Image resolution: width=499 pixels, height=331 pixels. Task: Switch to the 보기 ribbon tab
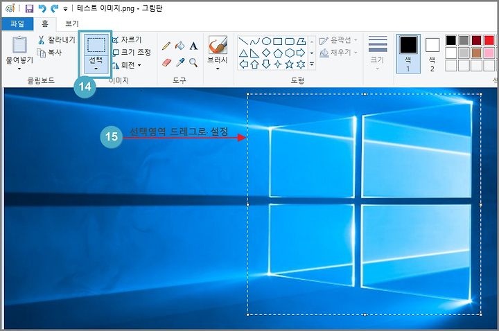pyautogui.click(x=71, y=24)
